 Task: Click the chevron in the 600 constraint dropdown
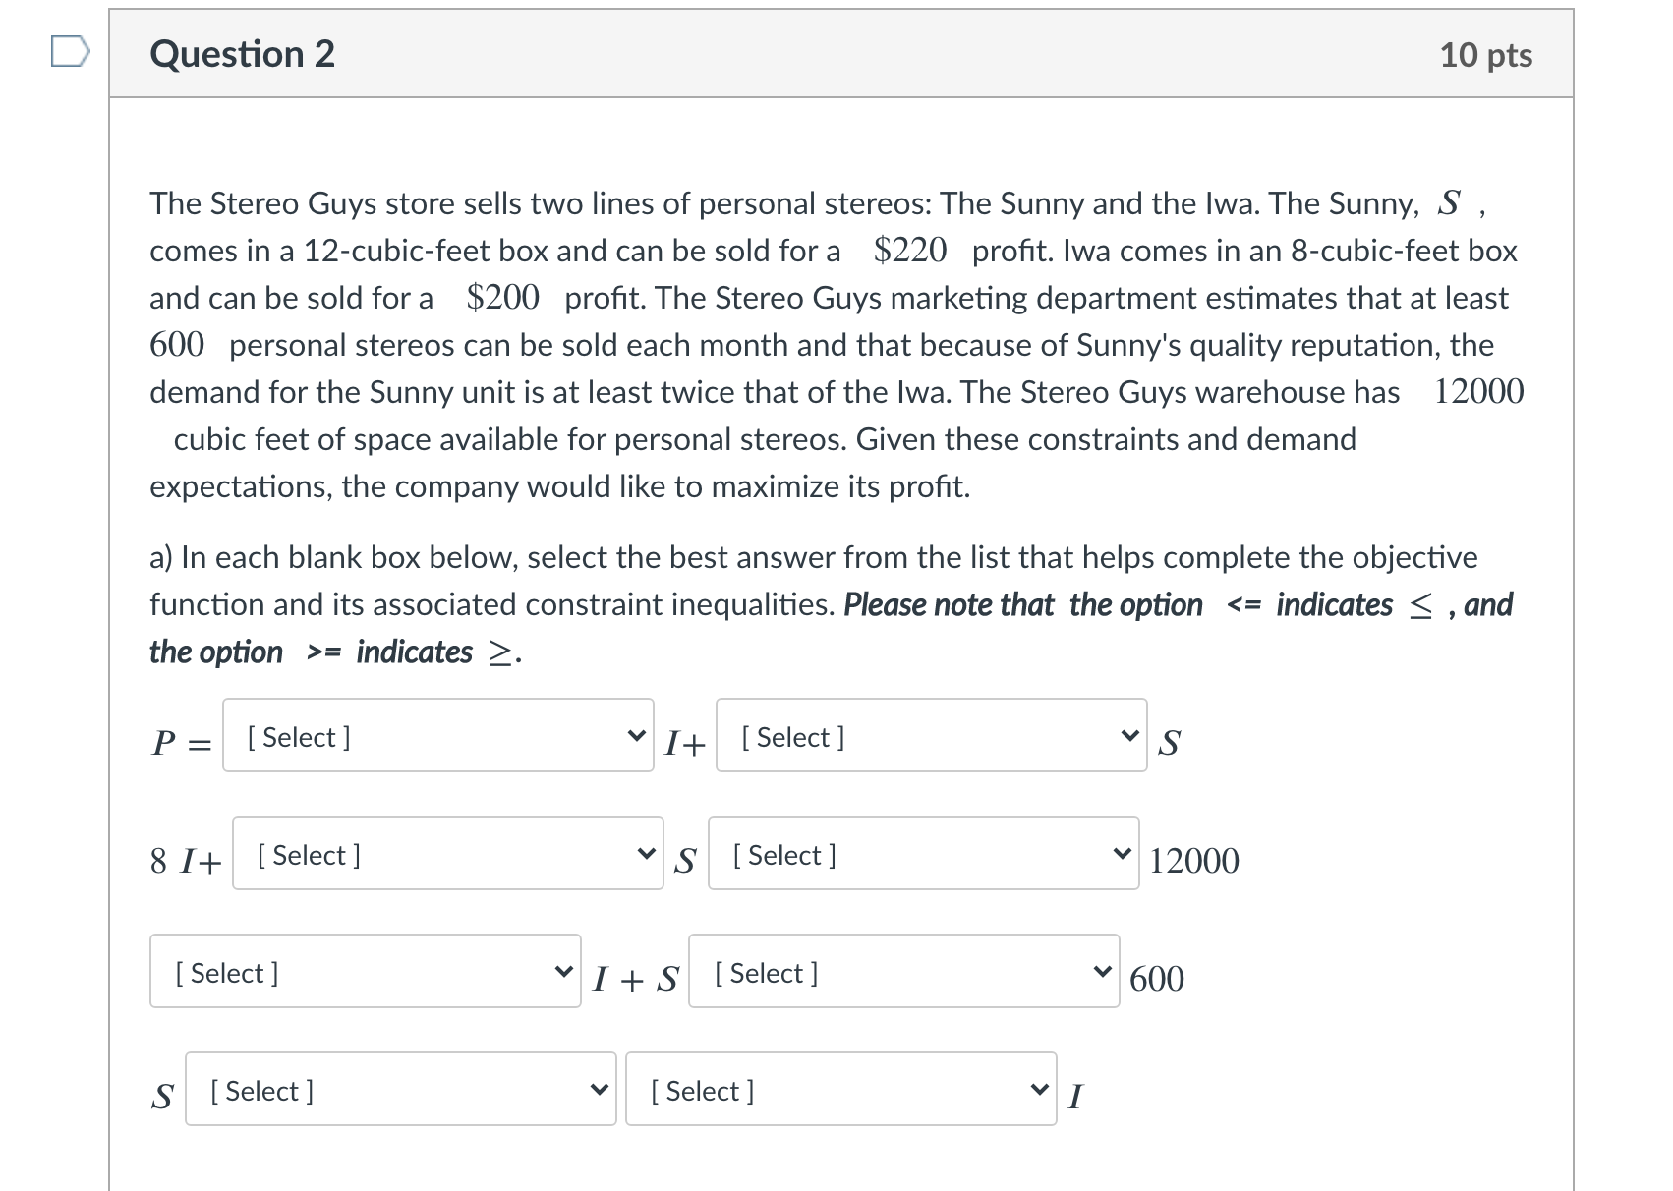[1101, 970]
